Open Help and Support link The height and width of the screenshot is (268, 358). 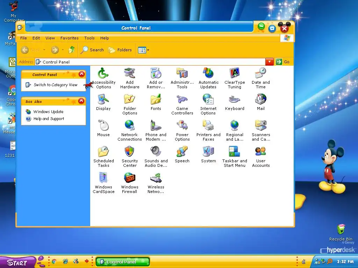tap(49, 119)
